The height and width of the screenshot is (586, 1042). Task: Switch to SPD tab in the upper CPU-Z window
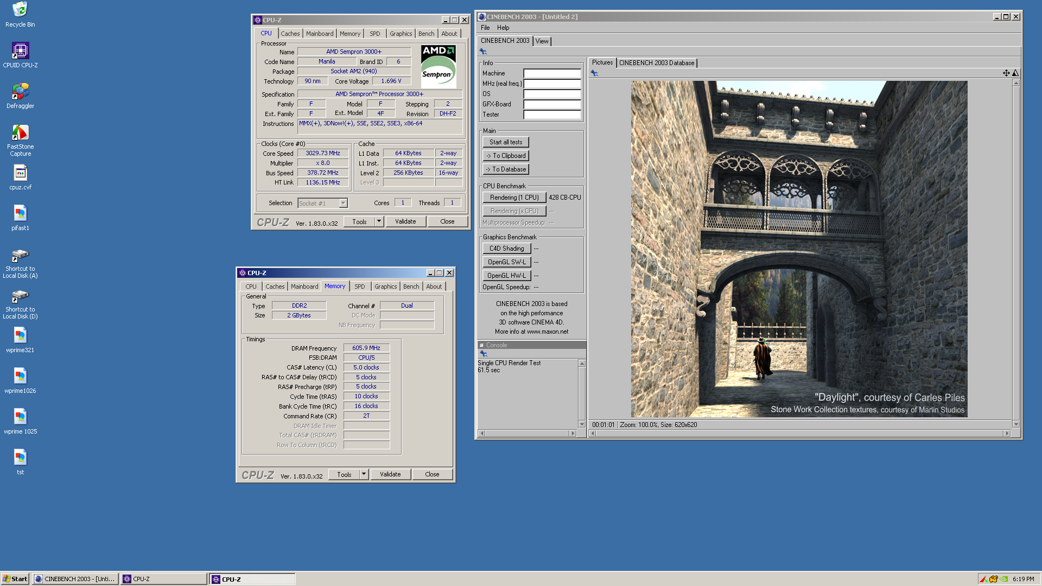[375, 34]
